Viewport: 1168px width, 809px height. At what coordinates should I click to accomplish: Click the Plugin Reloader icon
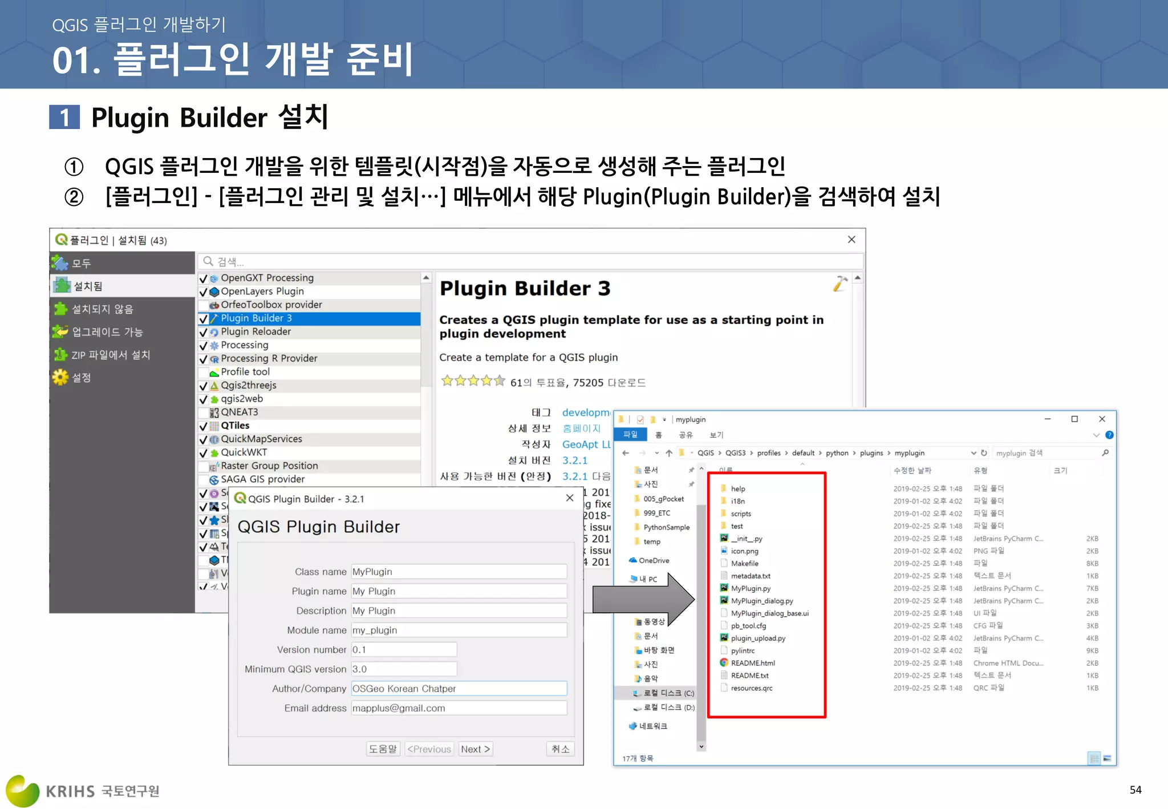click(214, 332)
